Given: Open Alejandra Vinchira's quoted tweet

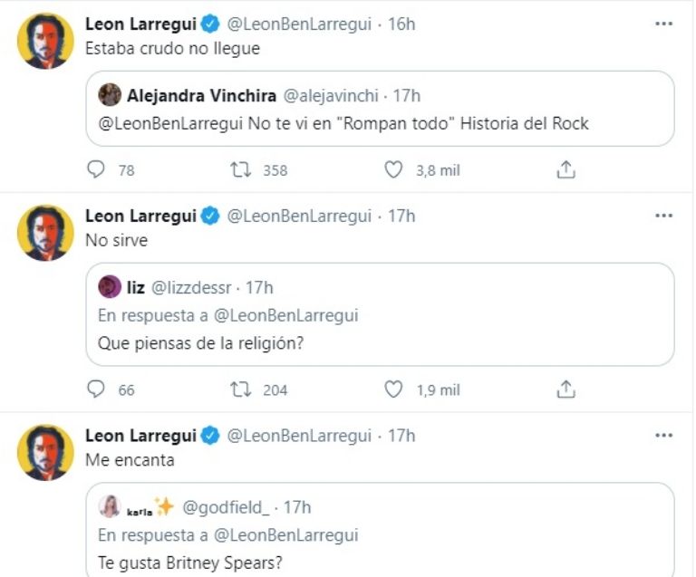Looking at the screenshot, I should tap(380, 109).
